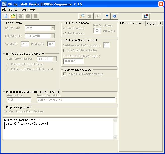Image resolution: width=165 pixels, height=154 pixels.
Task: Click the log scrollbar up arrow
Action: pyautogui.click(x=115, y=120)
